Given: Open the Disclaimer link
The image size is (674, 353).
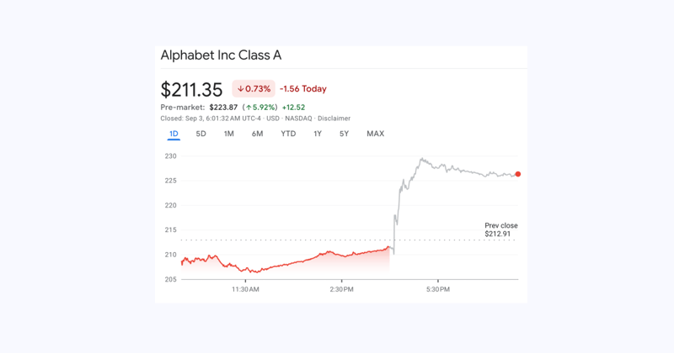Looking at the screenshot, I should click(x=334, y=119).
